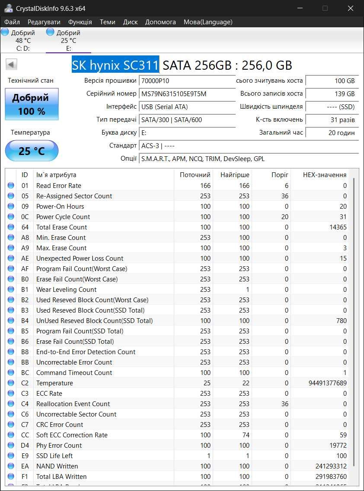Image resolution: width=364 pixels, height=491 pixels.
Task: Click the spindle speed value ---- (SSD)
Action: pos(332,107)
